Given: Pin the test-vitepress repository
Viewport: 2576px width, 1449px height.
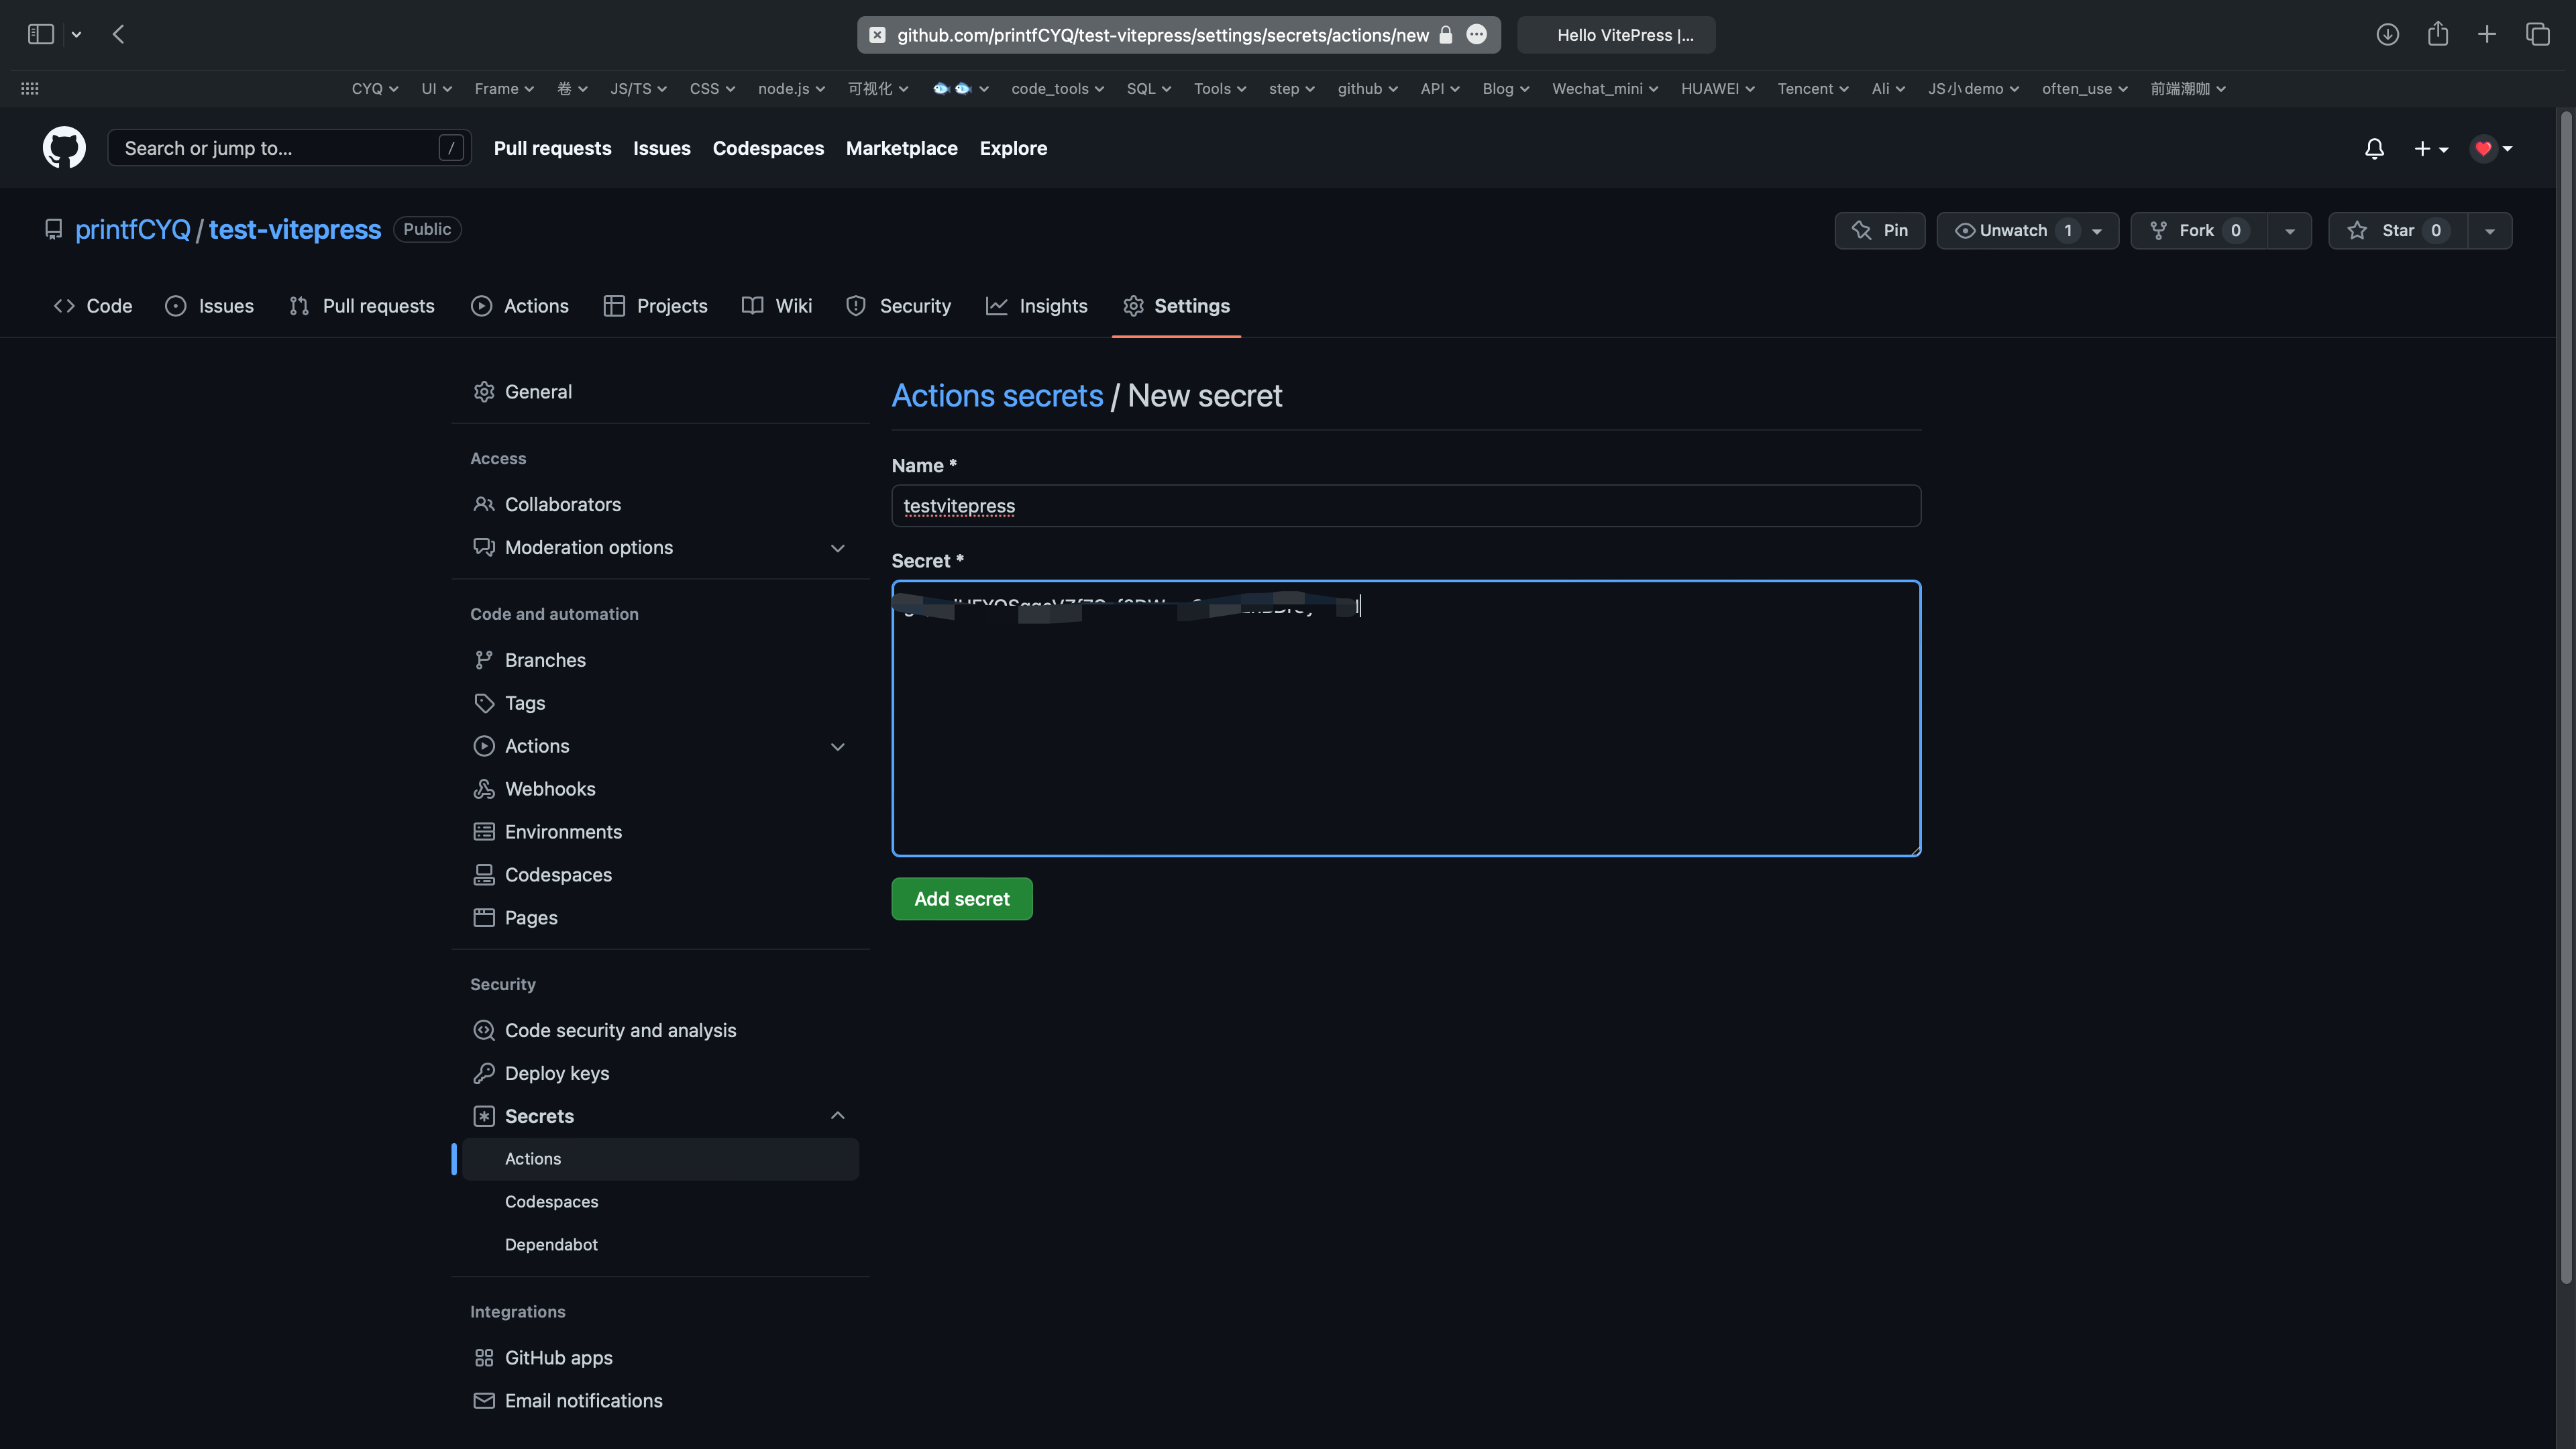Looking at the screenshot, I should tap(1879, 231).
